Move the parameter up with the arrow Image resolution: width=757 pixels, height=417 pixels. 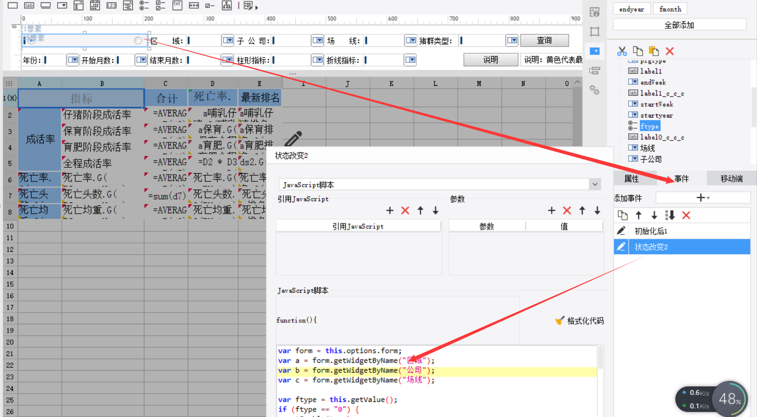click(582, 210)
